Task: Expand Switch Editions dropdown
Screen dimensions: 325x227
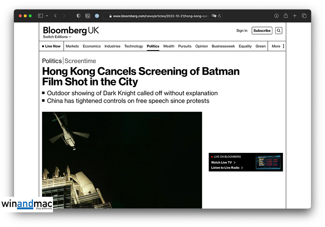Action: coord(57,37)
